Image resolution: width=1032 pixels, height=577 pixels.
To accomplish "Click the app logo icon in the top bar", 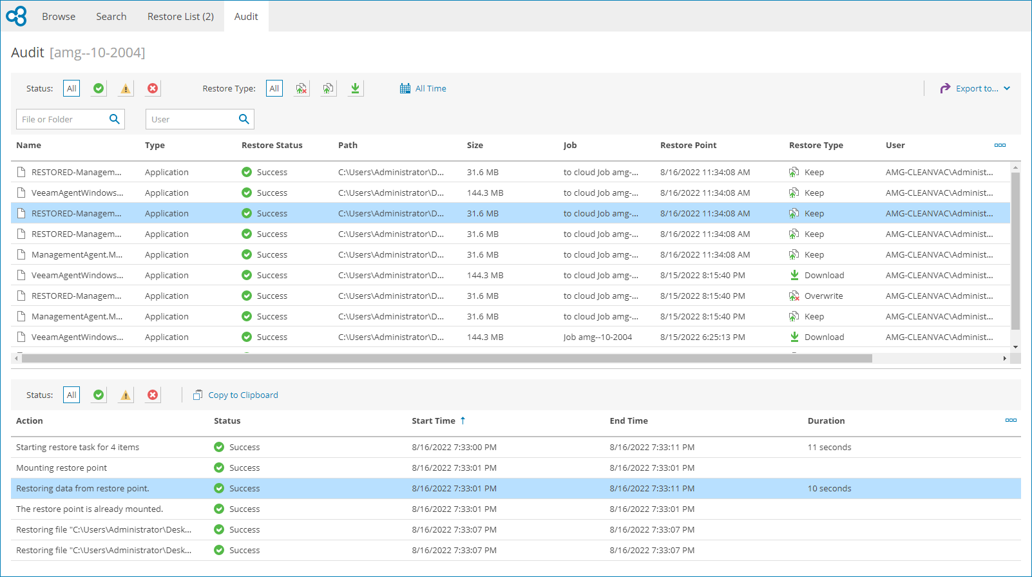I will click(17, 16).
